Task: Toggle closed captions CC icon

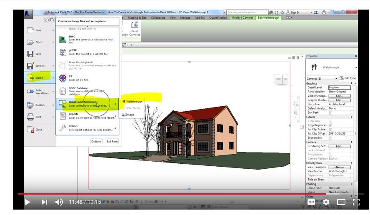Action: [x=311, y=202]
